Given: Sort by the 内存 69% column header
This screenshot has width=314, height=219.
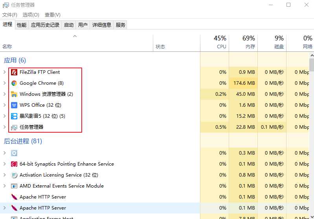Looking at the screenshot, I should [x=243, y=43].
